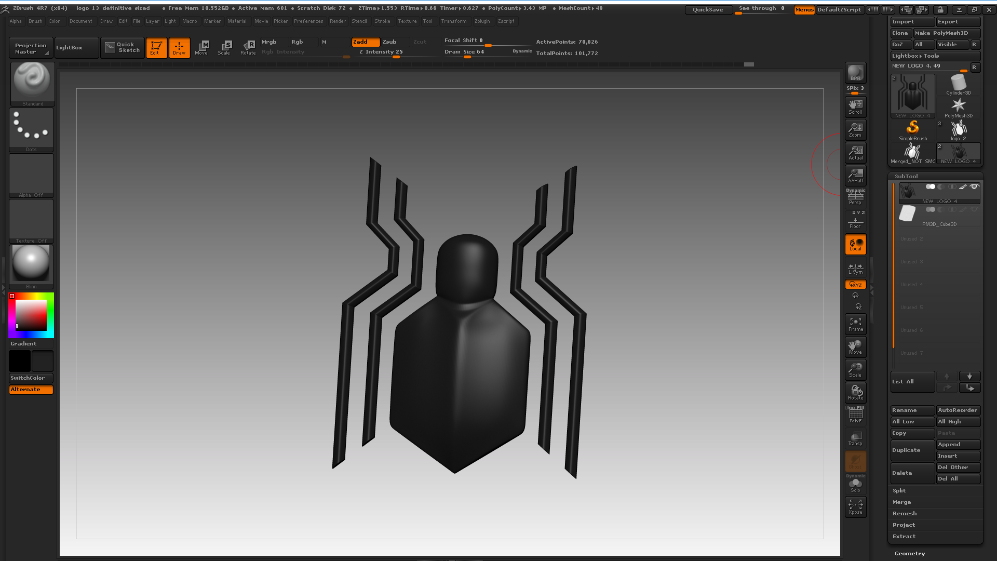The height and width of the screenshot is (561, 997).
Task: Open Projection Master
Action: [x=31, y=48]
